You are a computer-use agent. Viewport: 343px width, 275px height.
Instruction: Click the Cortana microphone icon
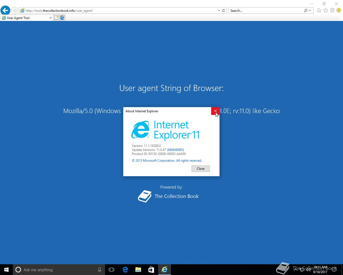99,270
